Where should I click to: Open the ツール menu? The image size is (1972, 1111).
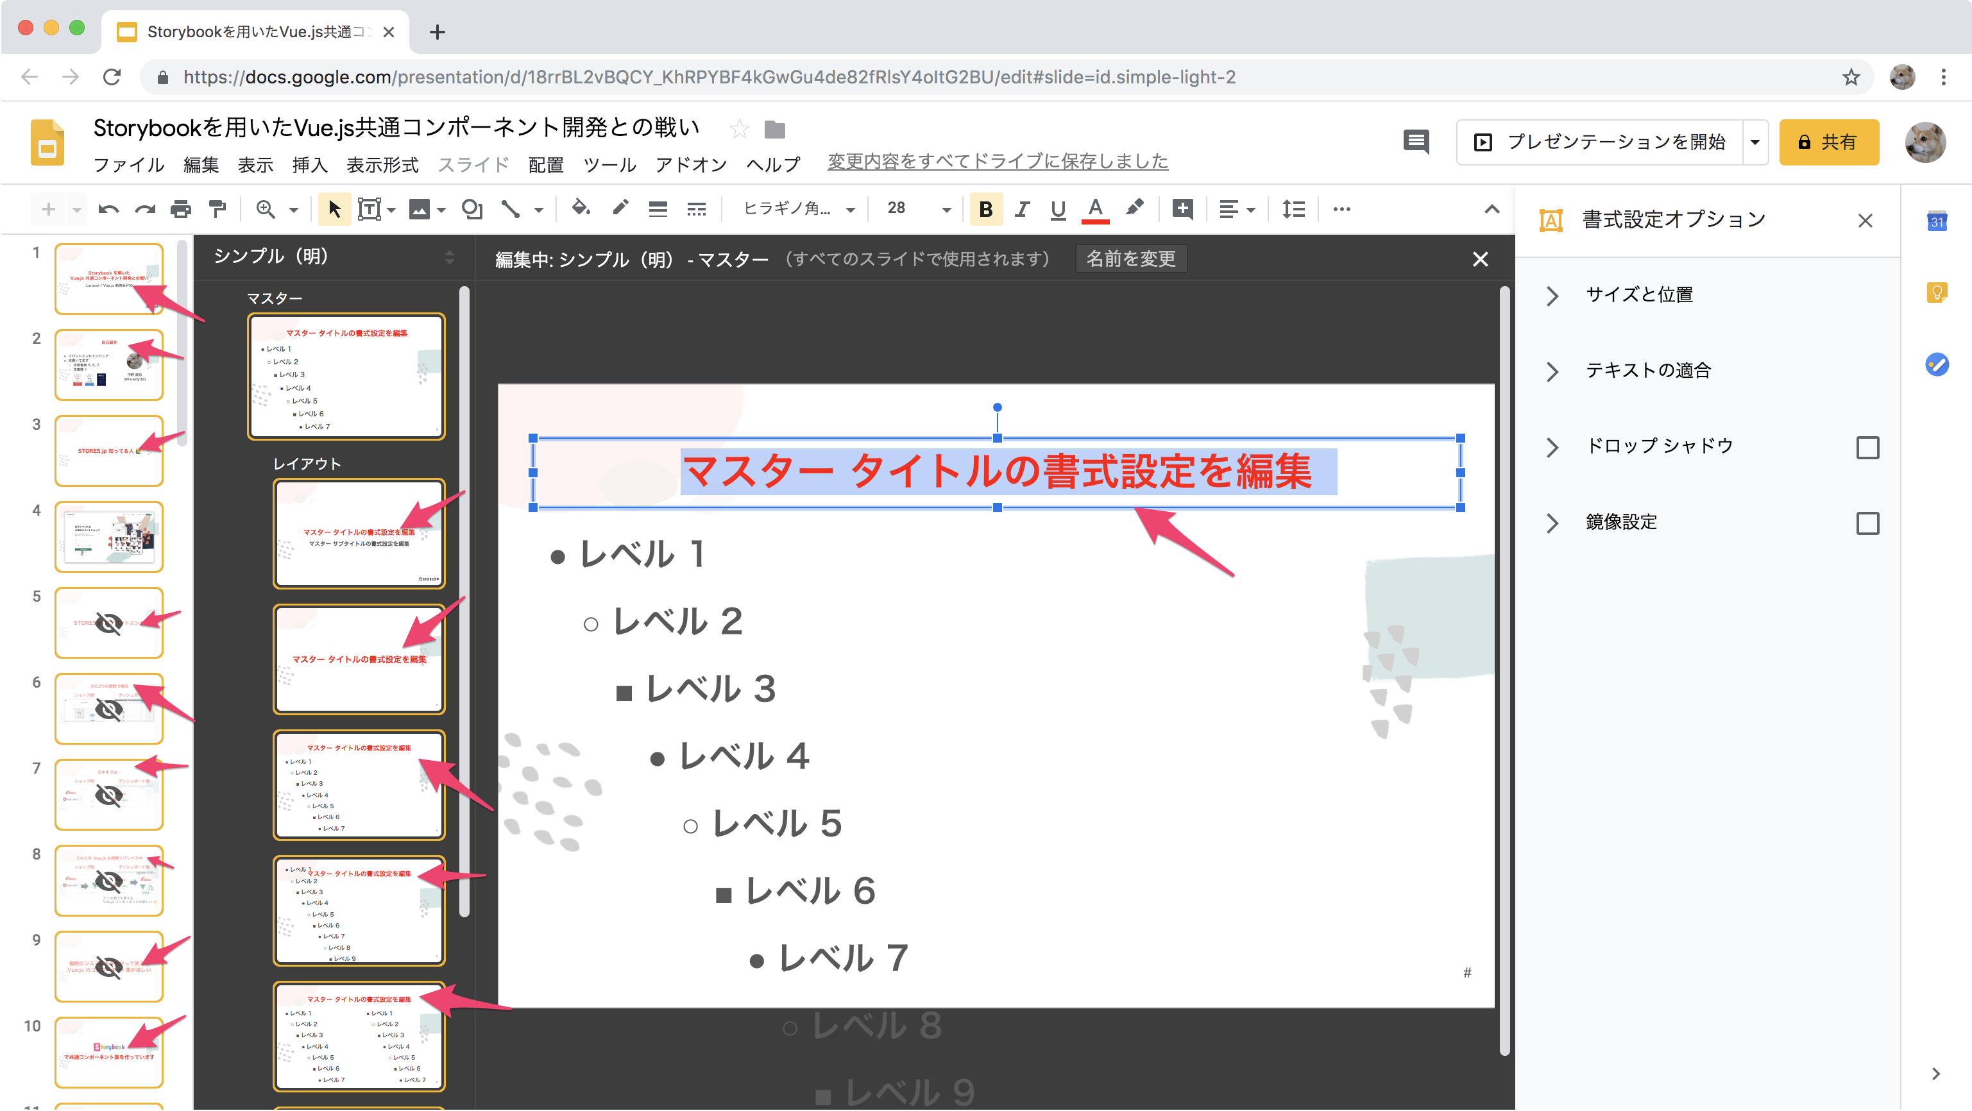coord(609,165)
